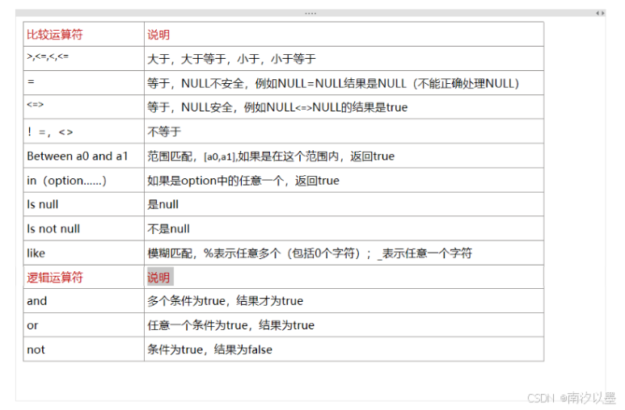Click the 模糊匹配 description for like
625x410 pixels.
point(309,253)
